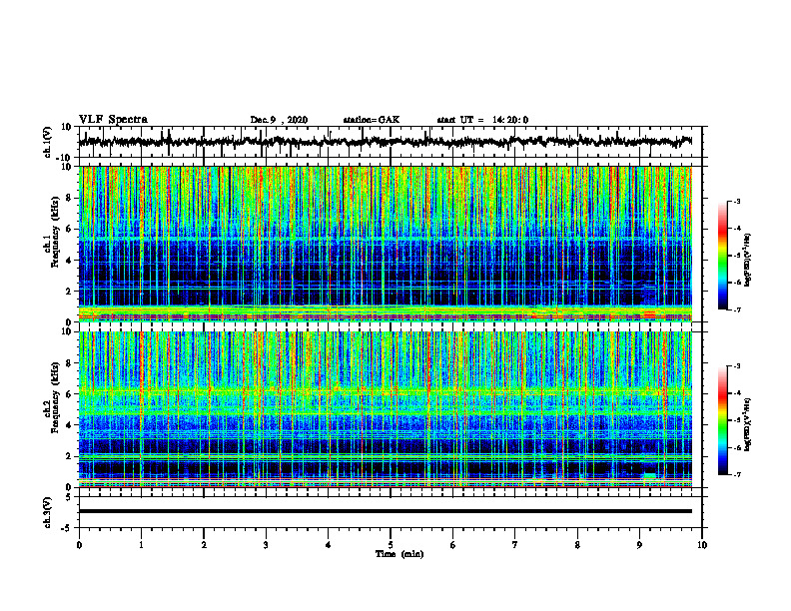
Task: Click the time axis tick '10'
Action: pyautogui.click(x=702, y=545)
